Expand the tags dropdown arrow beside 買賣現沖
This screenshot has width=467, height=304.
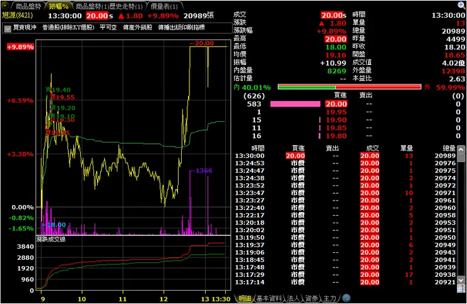point(8,28)
